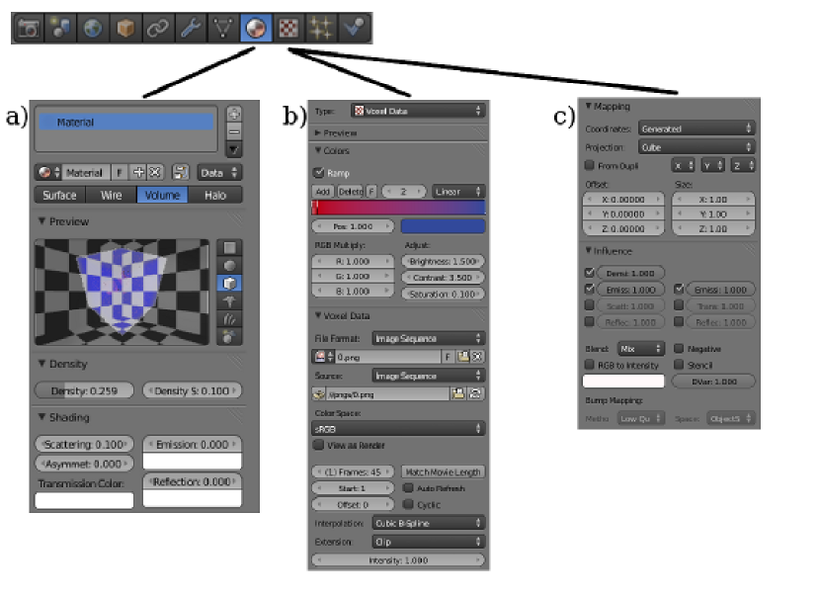Select the cube preview shape icon
The image size is (820, 599).
coord(228,282)
